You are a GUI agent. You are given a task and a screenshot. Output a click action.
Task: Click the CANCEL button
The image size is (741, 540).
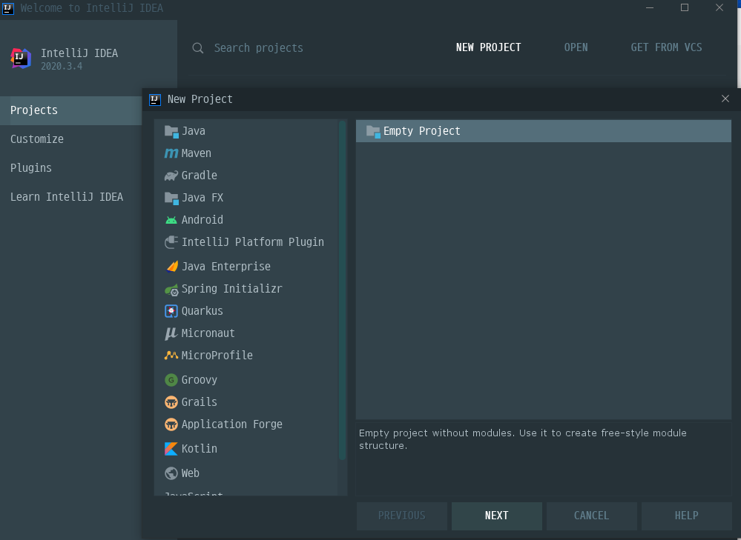click(591, 516)
